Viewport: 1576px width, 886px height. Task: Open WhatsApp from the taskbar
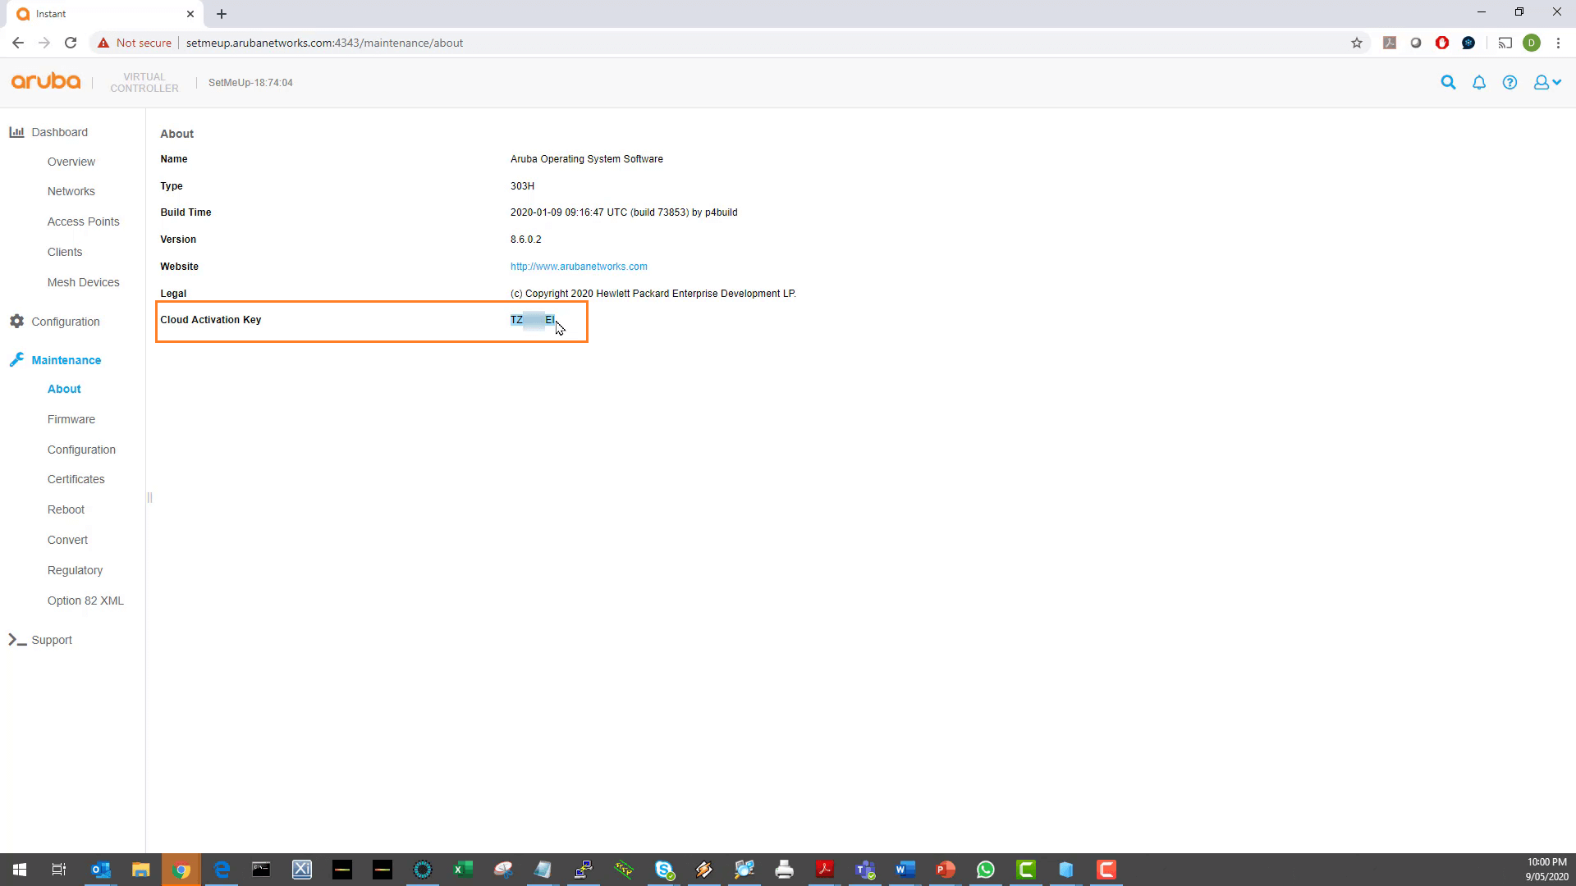click(986, 870)
